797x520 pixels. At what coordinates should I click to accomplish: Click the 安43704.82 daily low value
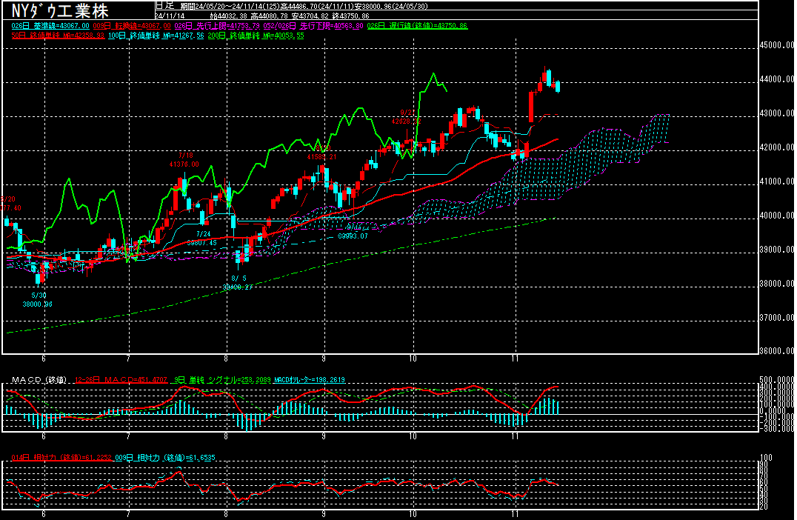point(310,16)
